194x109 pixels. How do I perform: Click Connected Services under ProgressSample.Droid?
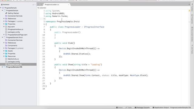coord(15,40)
